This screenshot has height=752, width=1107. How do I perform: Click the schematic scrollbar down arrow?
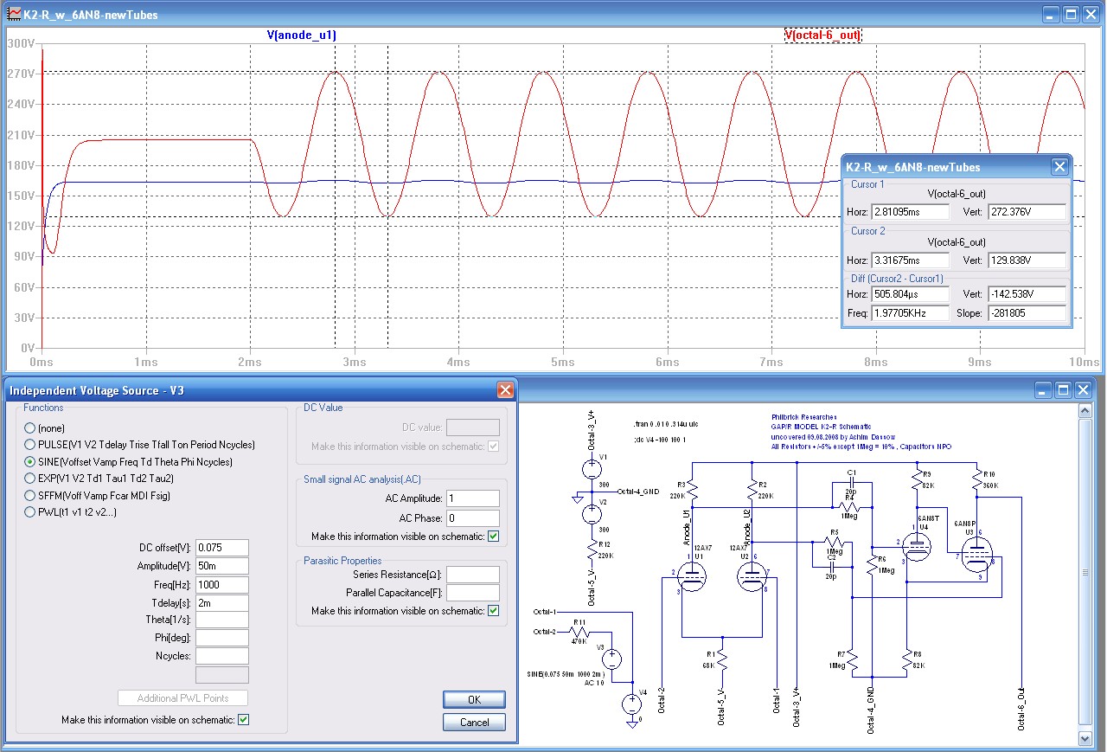coord(1086,738)
